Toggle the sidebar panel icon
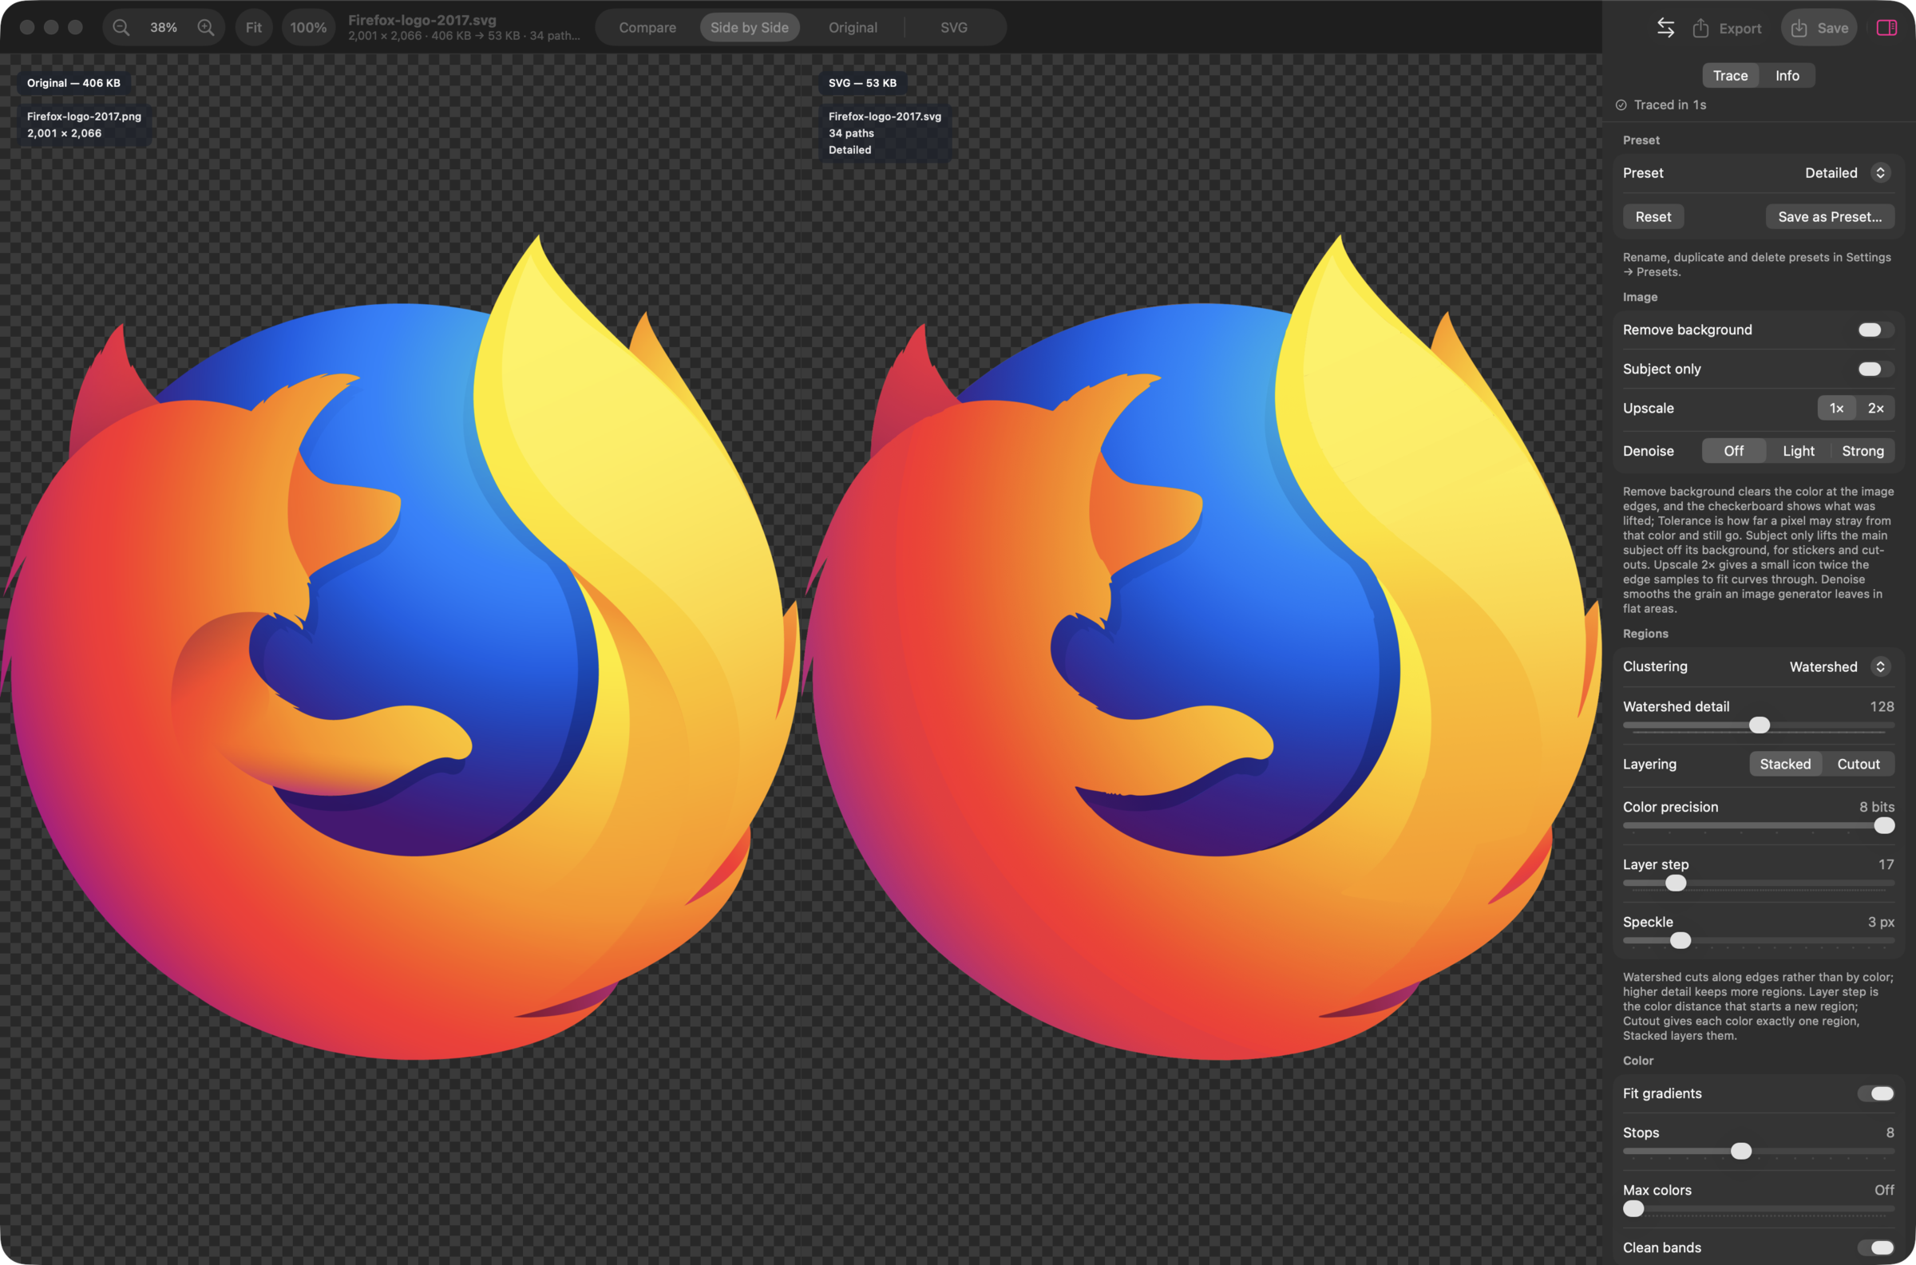This screenshot has height=1265, width=1916. pyautogui.click(x=1886, y=27)
